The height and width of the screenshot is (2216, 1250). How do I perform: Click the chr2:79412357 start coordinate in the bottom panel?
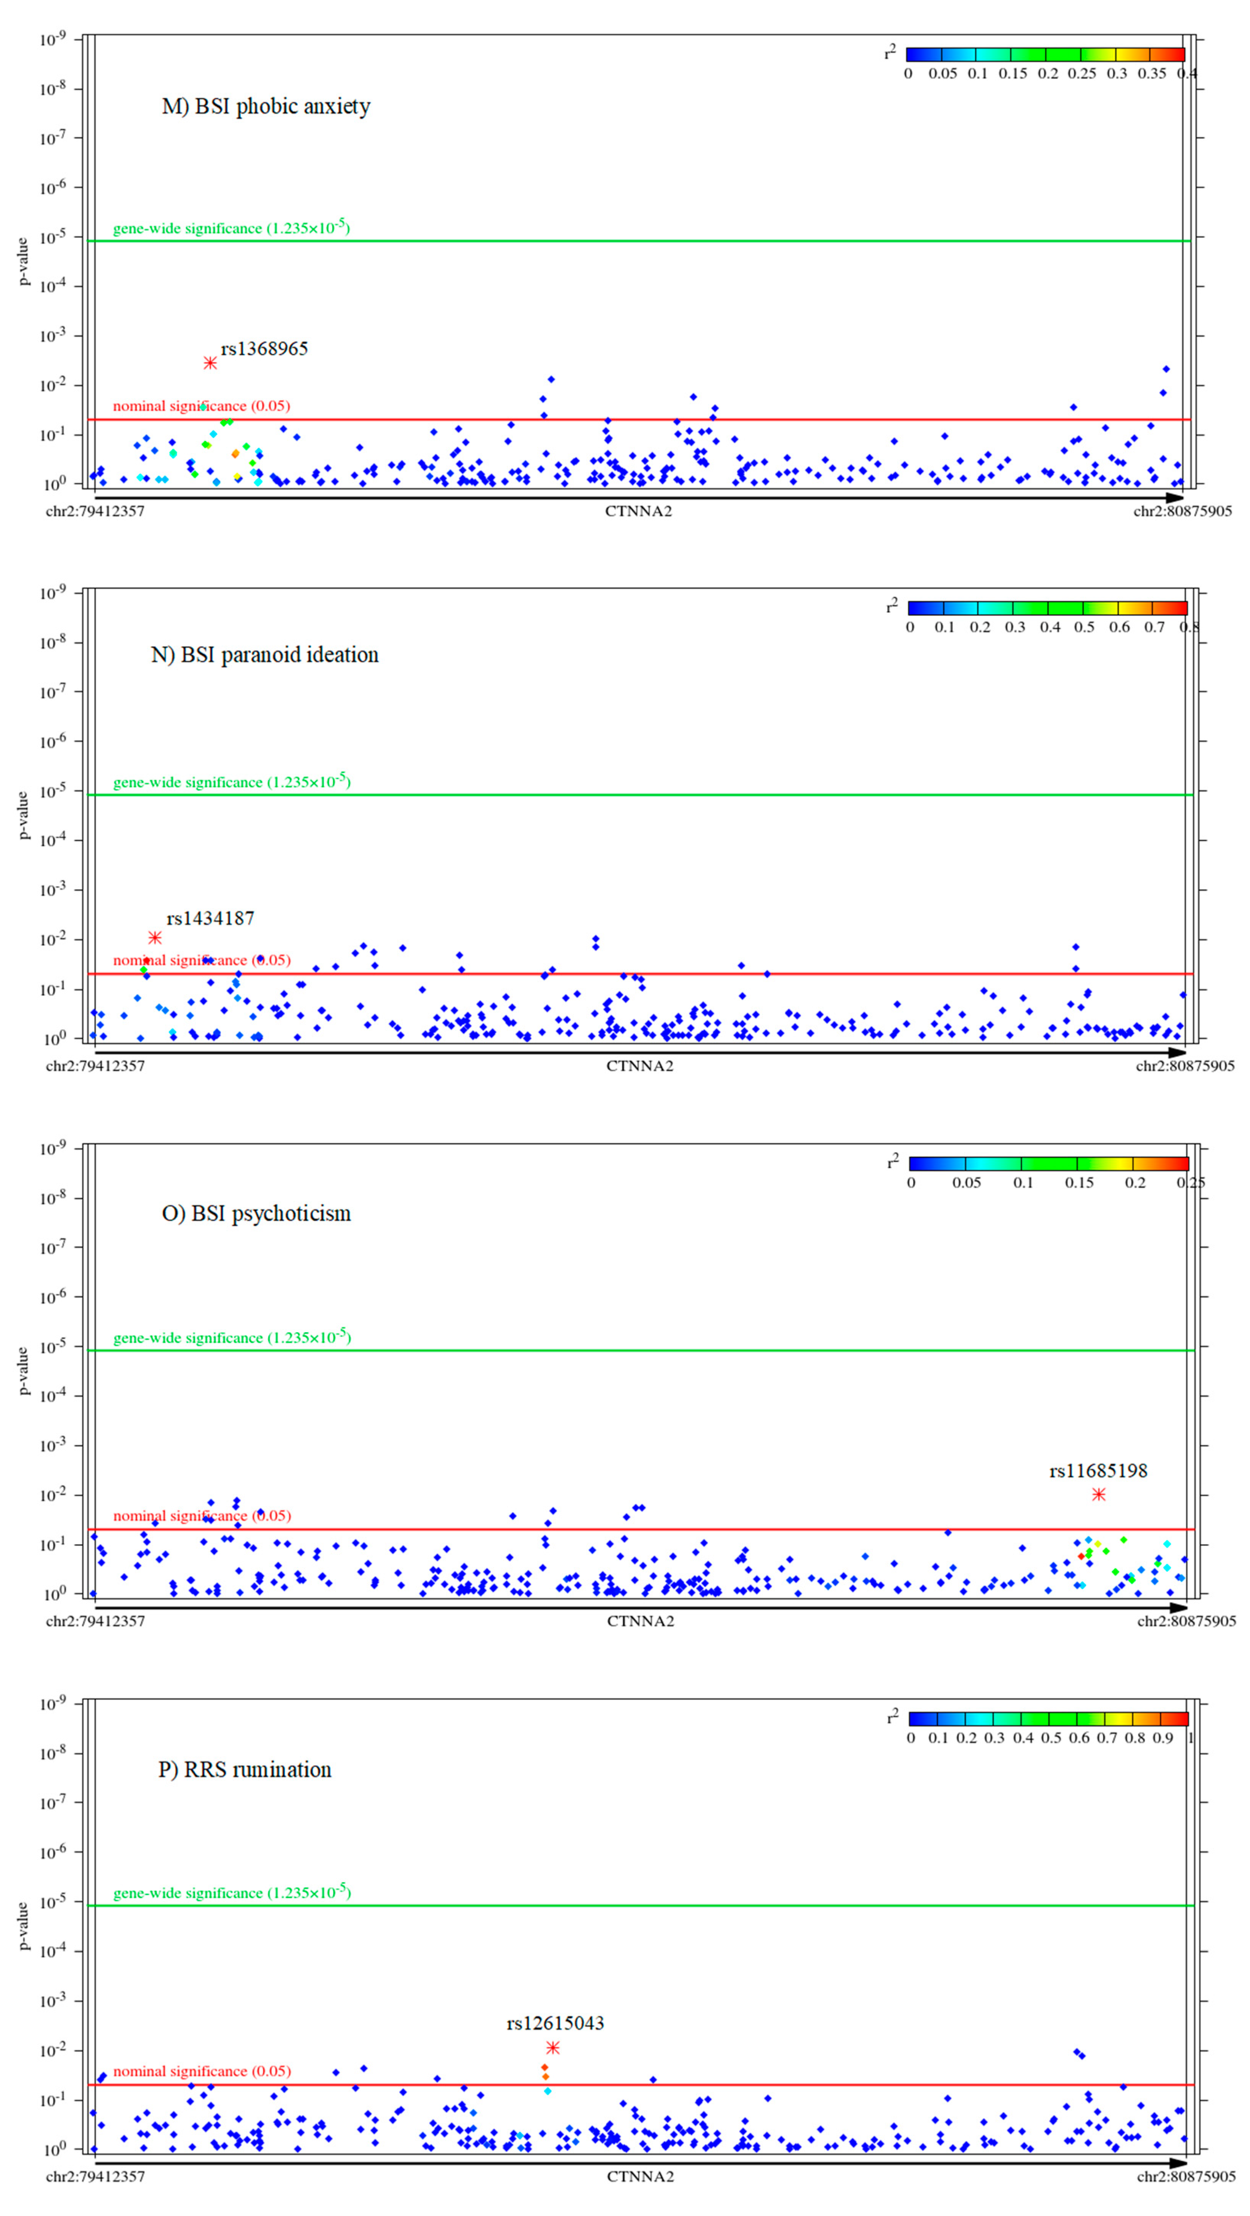pyautogui.click(x=95, y=2176)
